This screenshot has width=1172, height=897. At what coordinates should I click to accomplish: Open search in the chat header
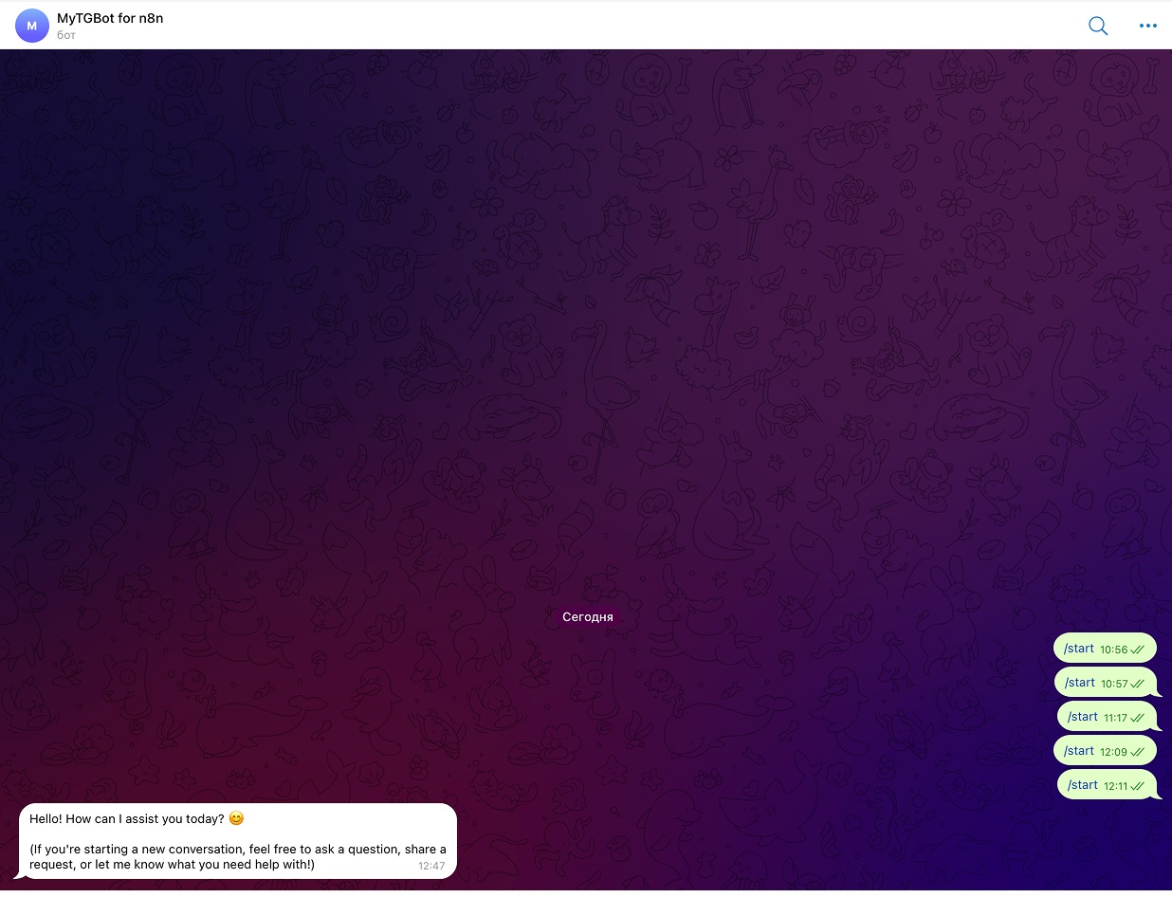tap(1097, 26)
